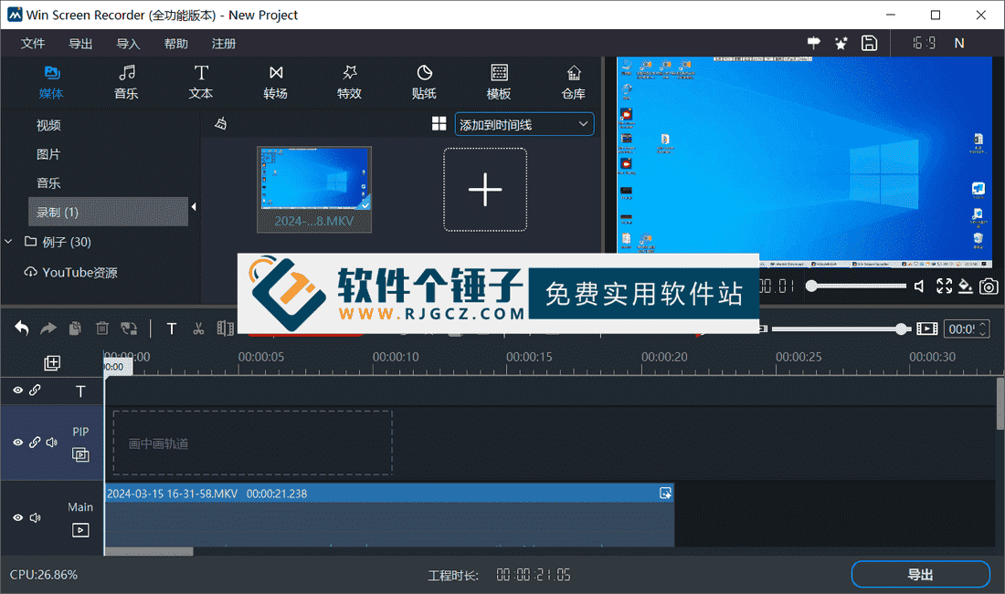Open the 帮助 (Help) menu
The image size is (1005, 594).
pos(175,43)
